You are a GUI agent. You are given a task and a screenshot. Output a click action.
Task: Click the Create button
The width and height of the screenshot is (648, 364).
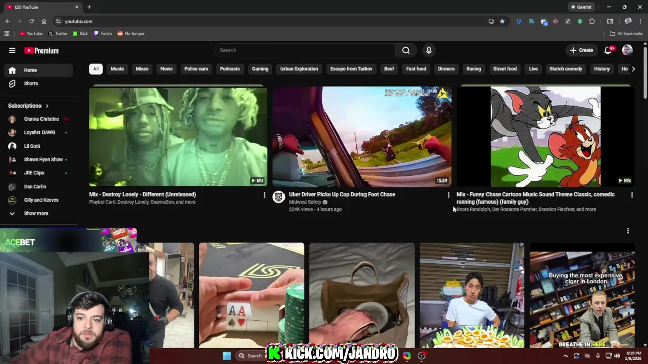tap(581, 50)
